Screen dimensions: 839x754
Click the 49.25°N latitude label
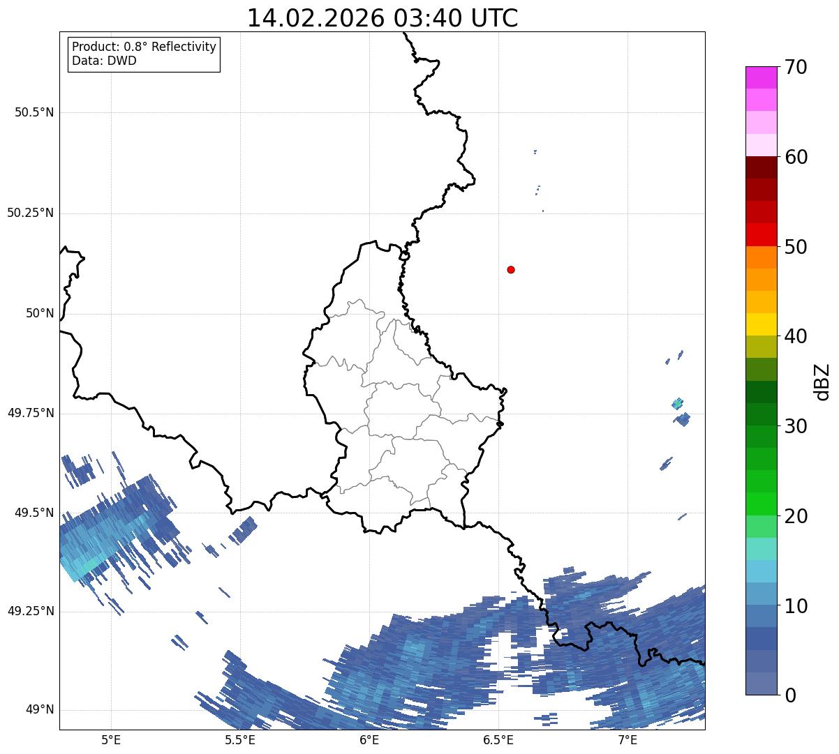(x=31, y=612)
